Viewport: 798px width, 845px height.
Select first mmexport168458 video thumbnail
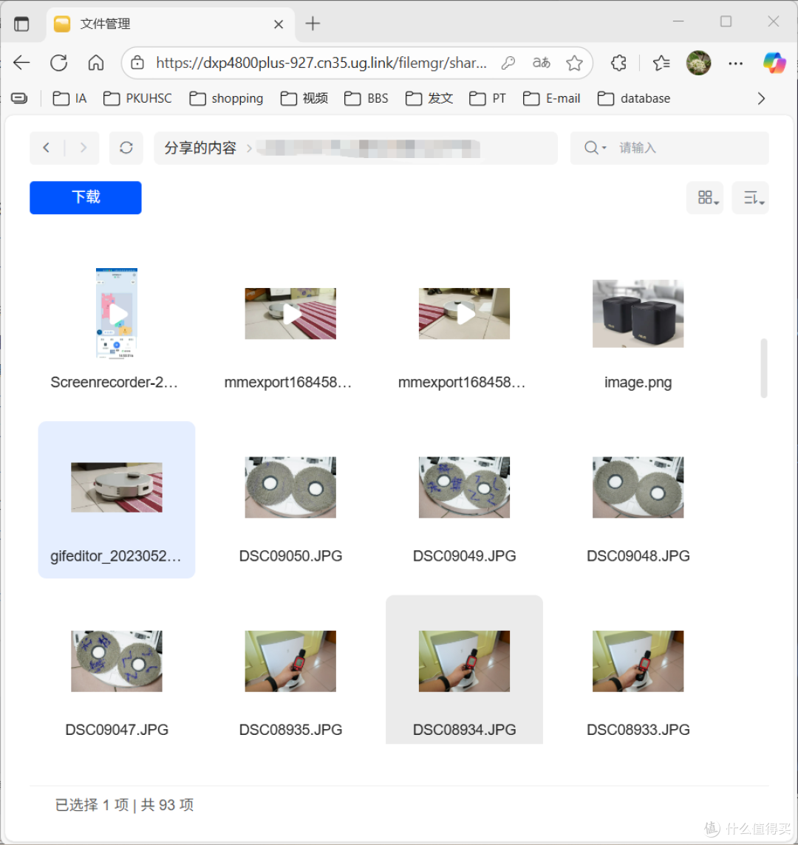pos(290,314)
